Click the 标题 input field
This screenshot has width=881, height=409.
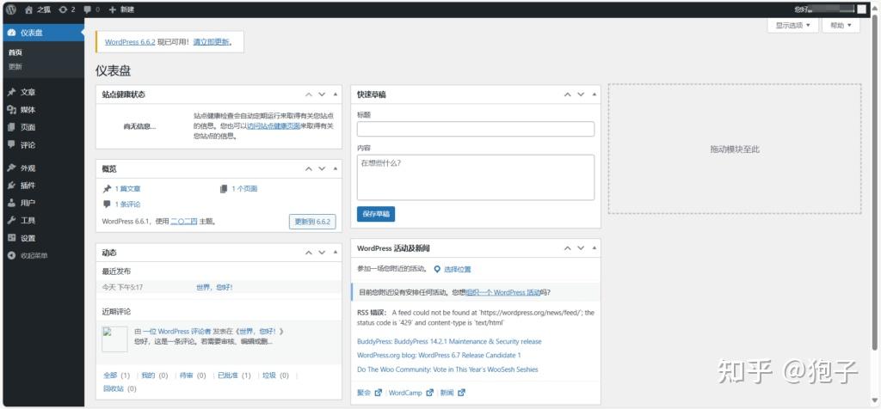[x=475, y=129]
